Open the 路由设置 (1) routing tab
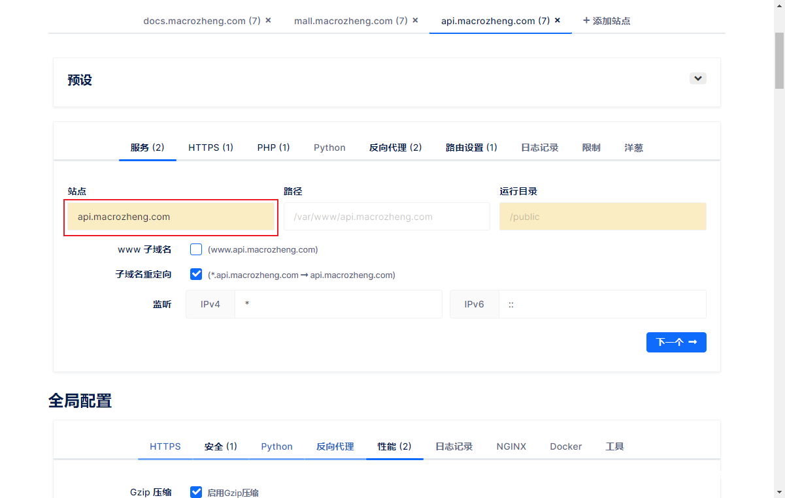The width and height of the screenshot is (785, 498). click(471, 148)
